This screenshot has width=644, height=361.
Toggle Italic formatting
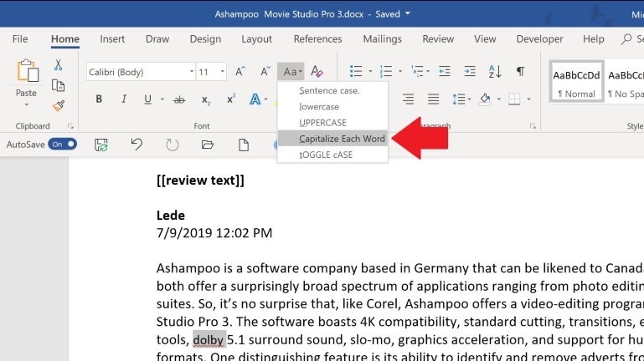pyautogui.click(x=124, y=99)
